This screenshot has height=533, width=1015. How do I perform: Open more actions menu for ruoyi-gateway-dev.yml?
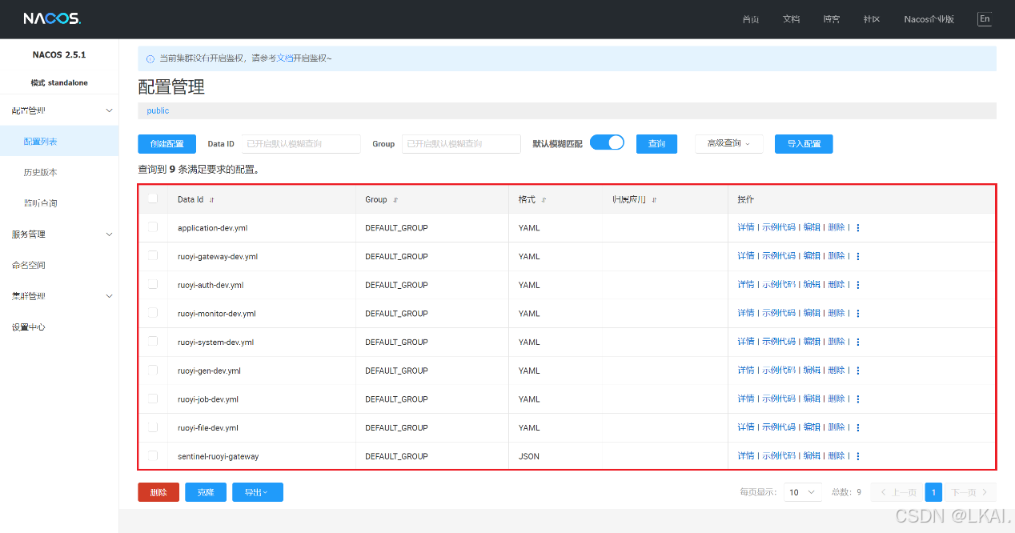pyautogui.click(x=858, y=257)
